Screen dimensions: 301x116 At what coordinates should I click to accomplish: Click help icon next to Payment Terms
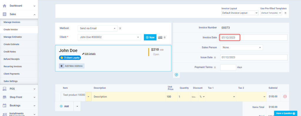pyautogui.click(x=215, y=67)
